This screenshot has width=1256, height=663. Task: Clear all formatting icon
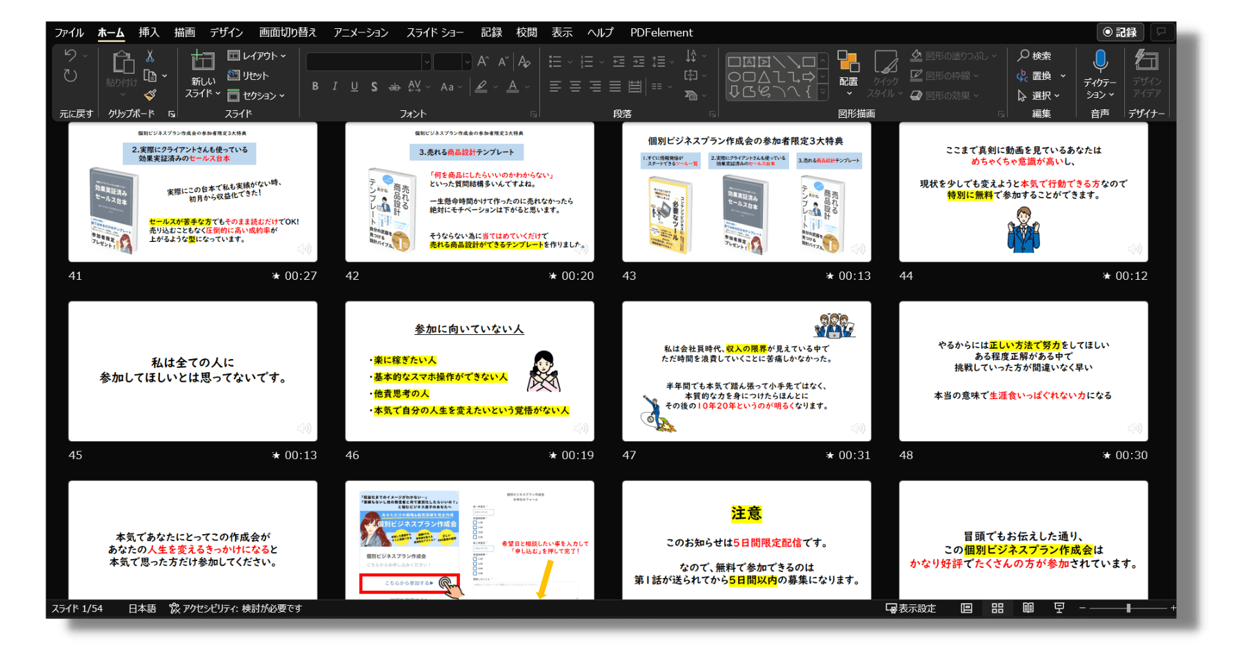tap(524, 62)
